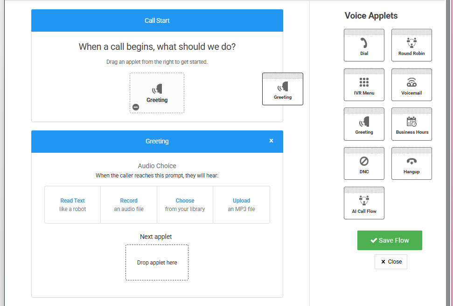Click the green Save Flow button
The height and width of the screenshot is (306, 453).
pyautogui.click(x=390, y=240)
